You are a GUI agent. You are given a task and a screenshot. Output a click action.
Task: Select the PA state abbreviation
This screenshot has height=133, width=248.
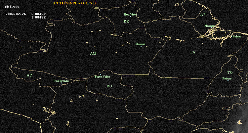click(193, 52)
